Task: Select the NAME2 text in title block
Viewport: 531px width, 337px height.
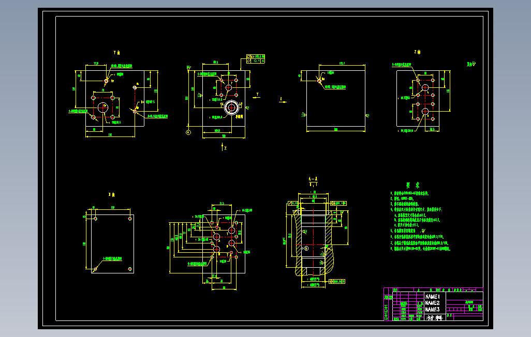Action: [x=433, y=303]
